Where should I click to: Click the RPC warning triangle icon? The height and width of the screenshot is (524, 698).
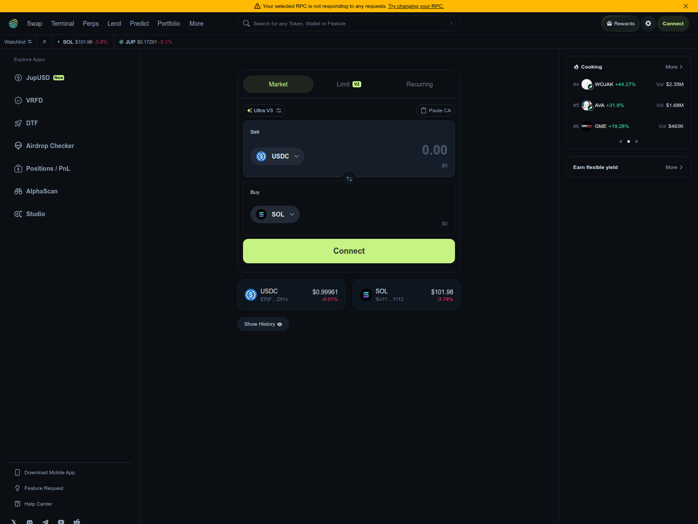pos(257,6)
